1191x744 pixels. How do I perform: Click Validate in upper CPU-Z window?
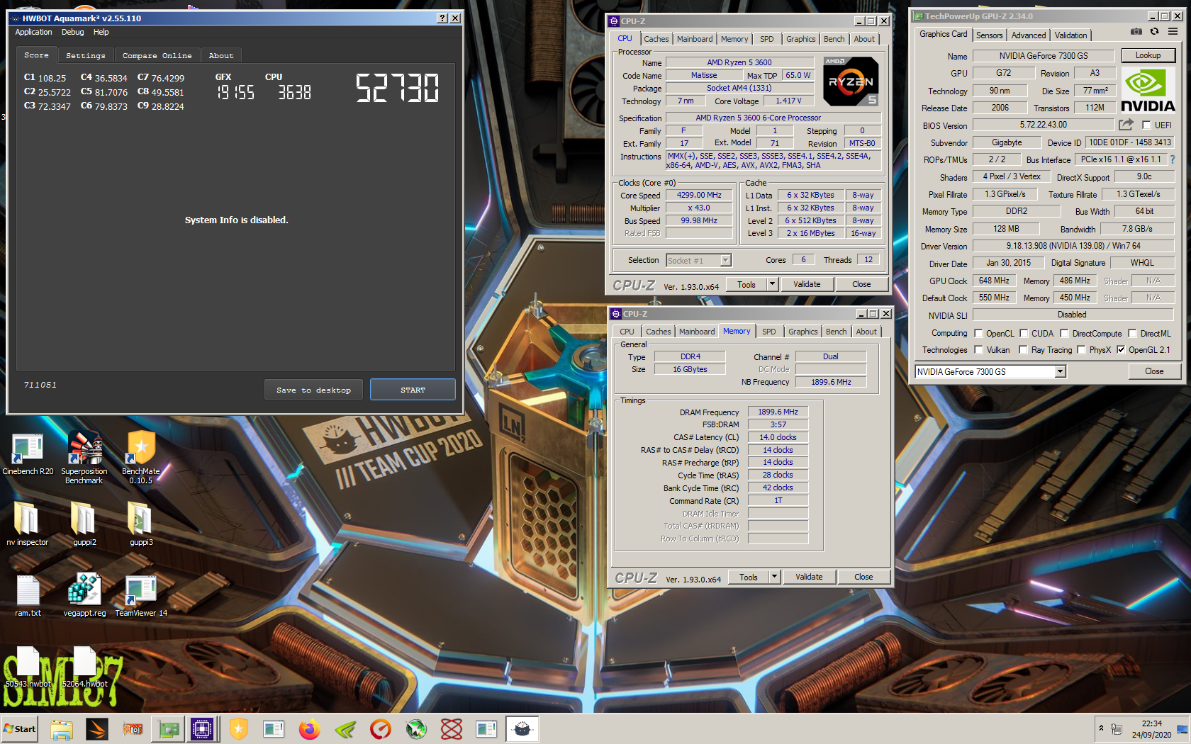[x=807, y=284]
